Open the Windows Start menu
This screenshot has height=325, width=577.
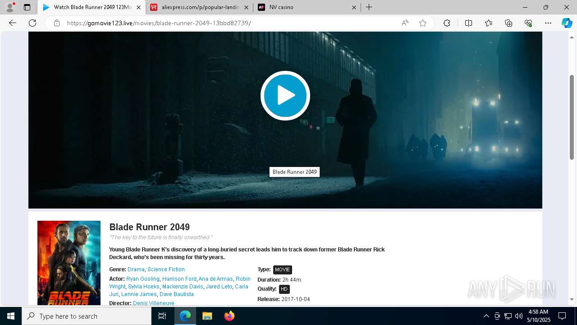(x=11, y=316)
